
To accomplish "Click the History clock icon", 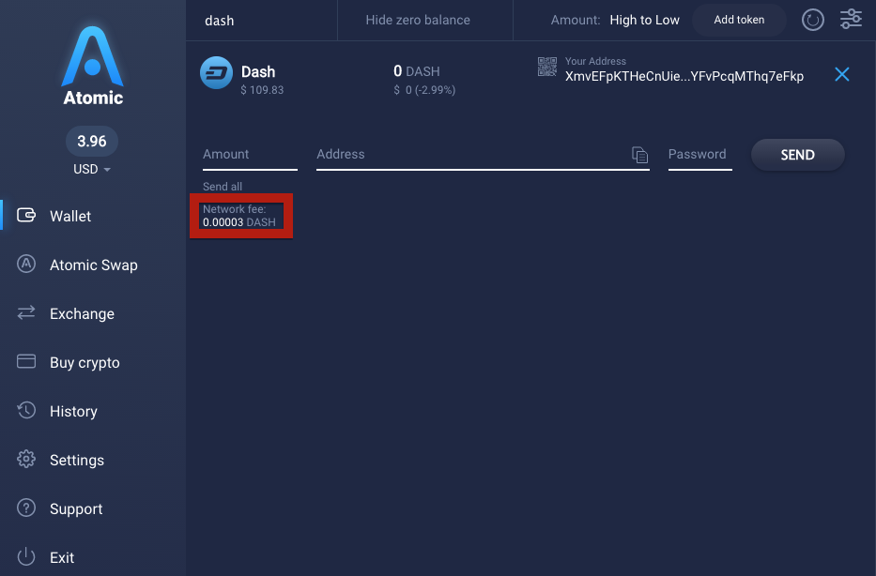I will pos(26,410).
